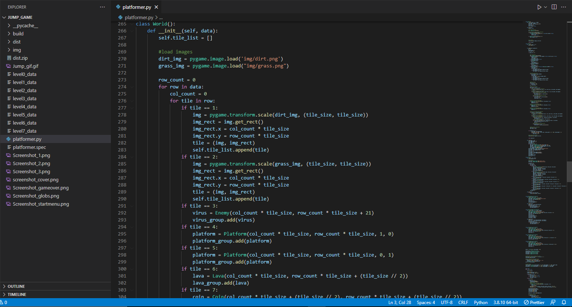This screenshot has height=307, width=572.
Task: Split the editor right
Action: click(554, 7)
